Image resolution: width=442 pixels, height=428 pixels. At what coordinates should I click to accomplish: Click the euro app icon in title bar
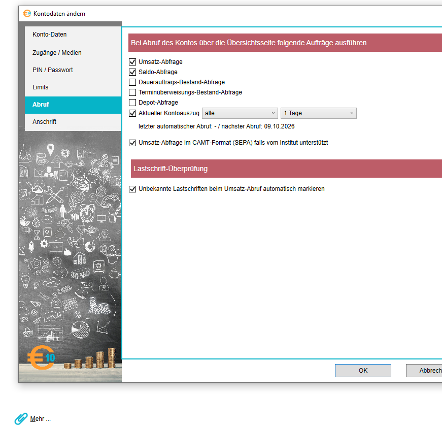(x=27, y=14)
